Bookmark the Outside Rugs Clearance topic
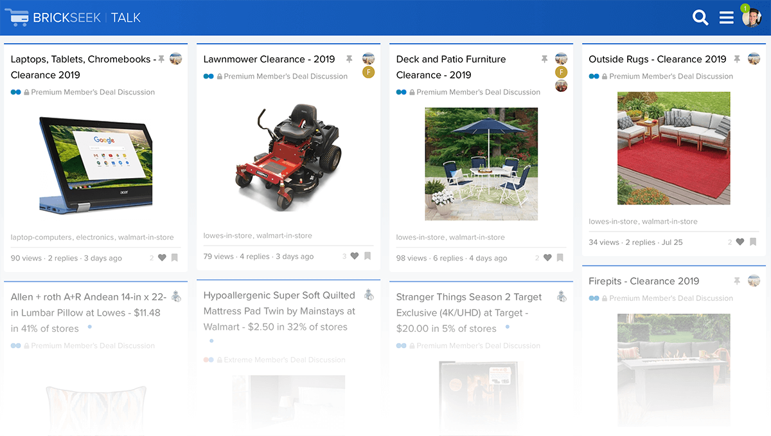The image size is (771, 436). pos(753,242)
